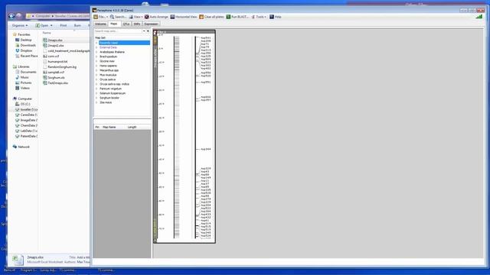Screen dimensions: 490x275
Task: Expand the Homo sapiens tree node
Action: pos(96,66)
